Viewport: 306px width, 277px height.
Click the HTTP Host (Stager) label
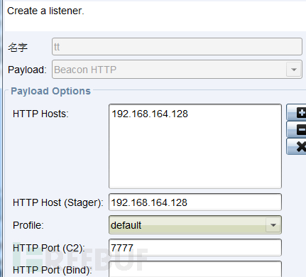pyautogui.click(x=58, y=202)
